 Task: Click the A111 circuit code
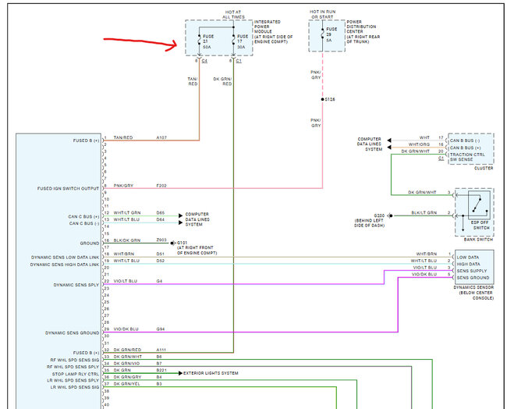pyautogui.click(x=161, y=350)
